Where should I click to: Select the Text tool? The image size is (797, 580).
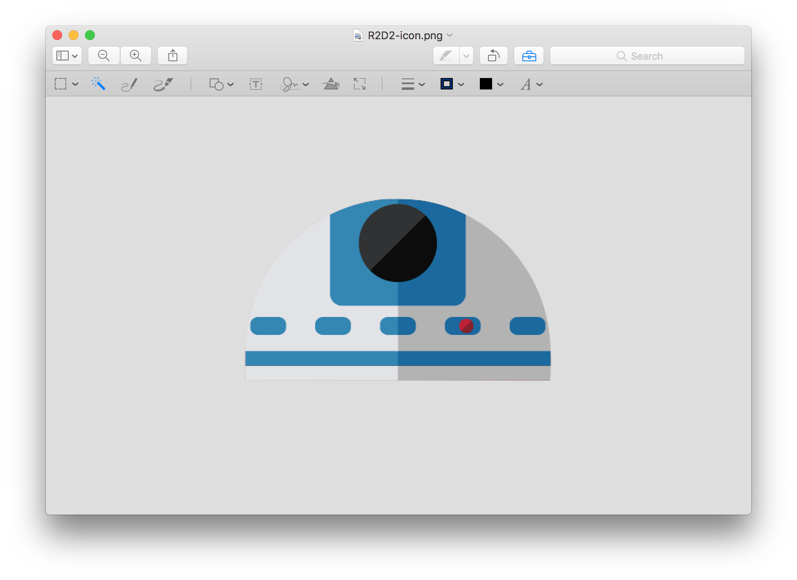(x=256, y=84)
